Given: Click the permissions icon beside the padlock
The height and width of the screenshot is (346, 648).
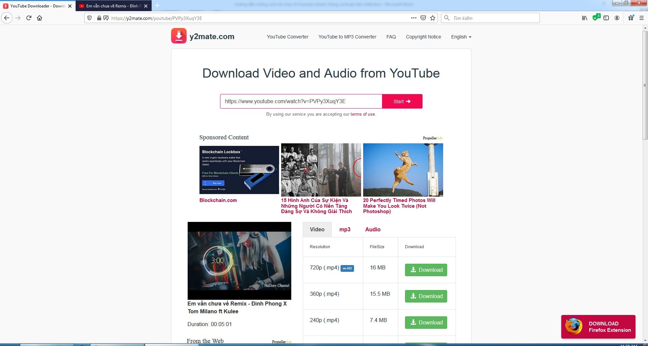Looking at the screenshot, I should pyautogui.click(x=106, y=18).
